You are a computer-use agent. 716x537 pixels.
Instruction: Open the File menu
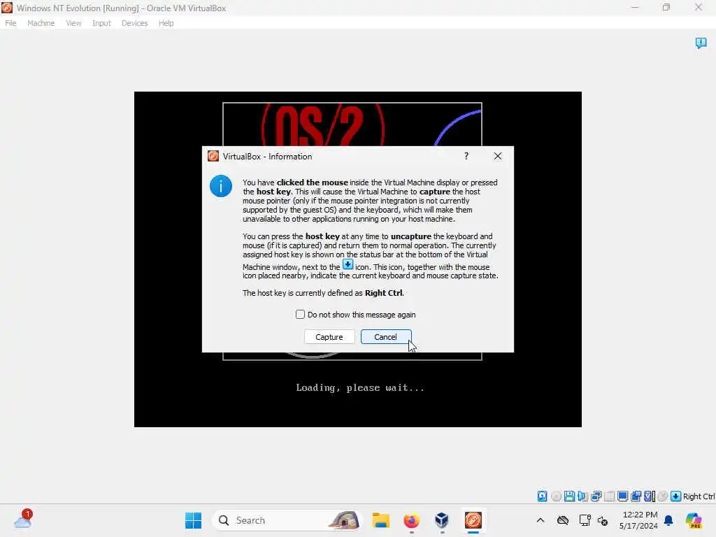point(10,23)
